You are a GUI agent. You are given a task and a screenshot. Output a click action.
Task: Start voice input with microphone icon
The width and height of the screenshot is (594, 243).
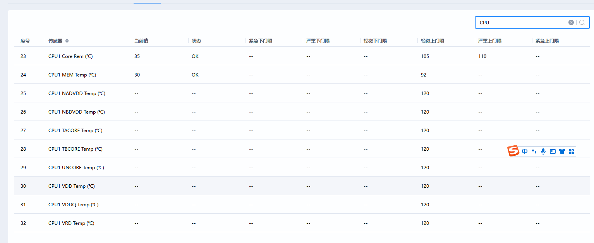click(x=543, y=151)
